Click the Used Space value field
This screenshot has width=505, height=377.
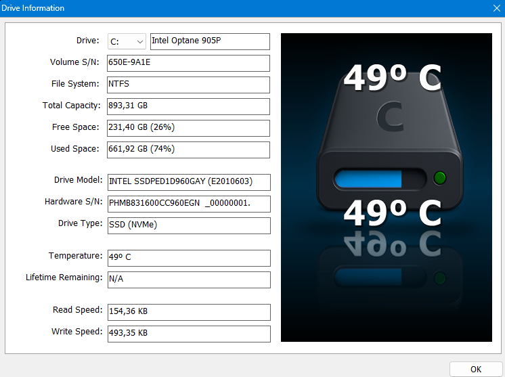(x=188, y=150)
